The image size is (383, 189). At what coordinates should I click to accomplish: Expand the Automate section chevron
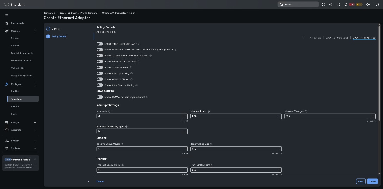[x=35, y=130]
